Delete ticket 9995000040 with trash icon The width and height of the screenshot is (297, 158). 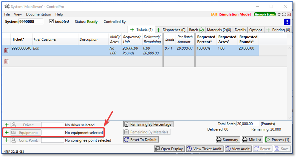[6, 50]
